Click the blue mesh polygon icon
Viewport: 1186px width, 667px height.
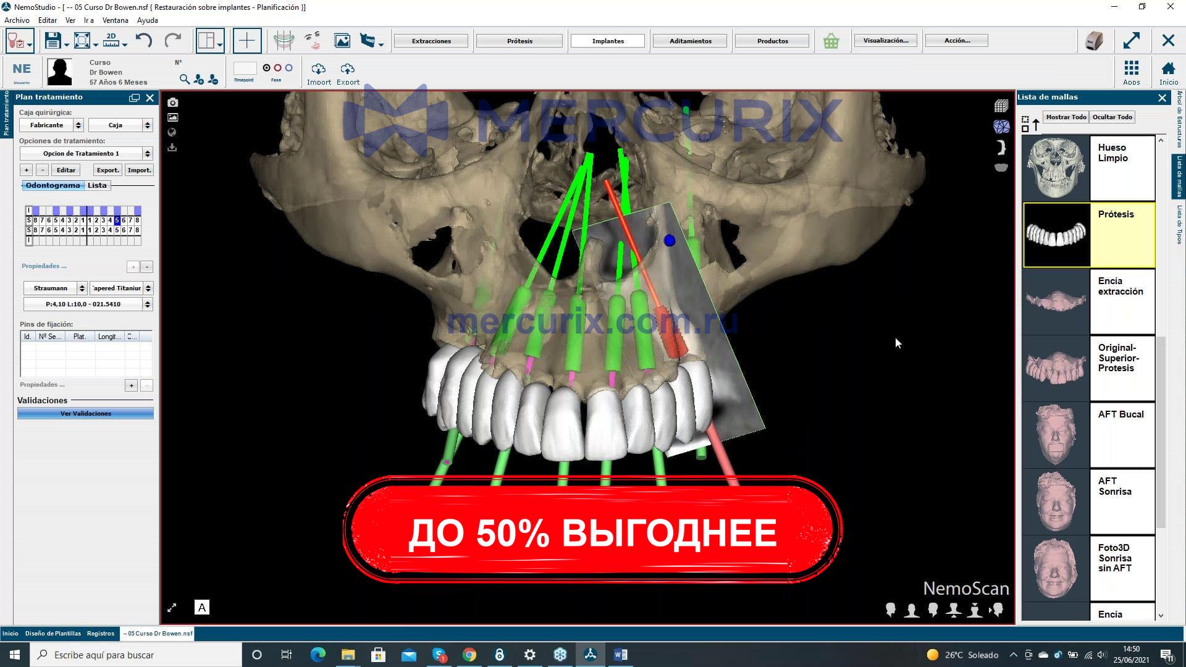click(x=1001, y=127)
